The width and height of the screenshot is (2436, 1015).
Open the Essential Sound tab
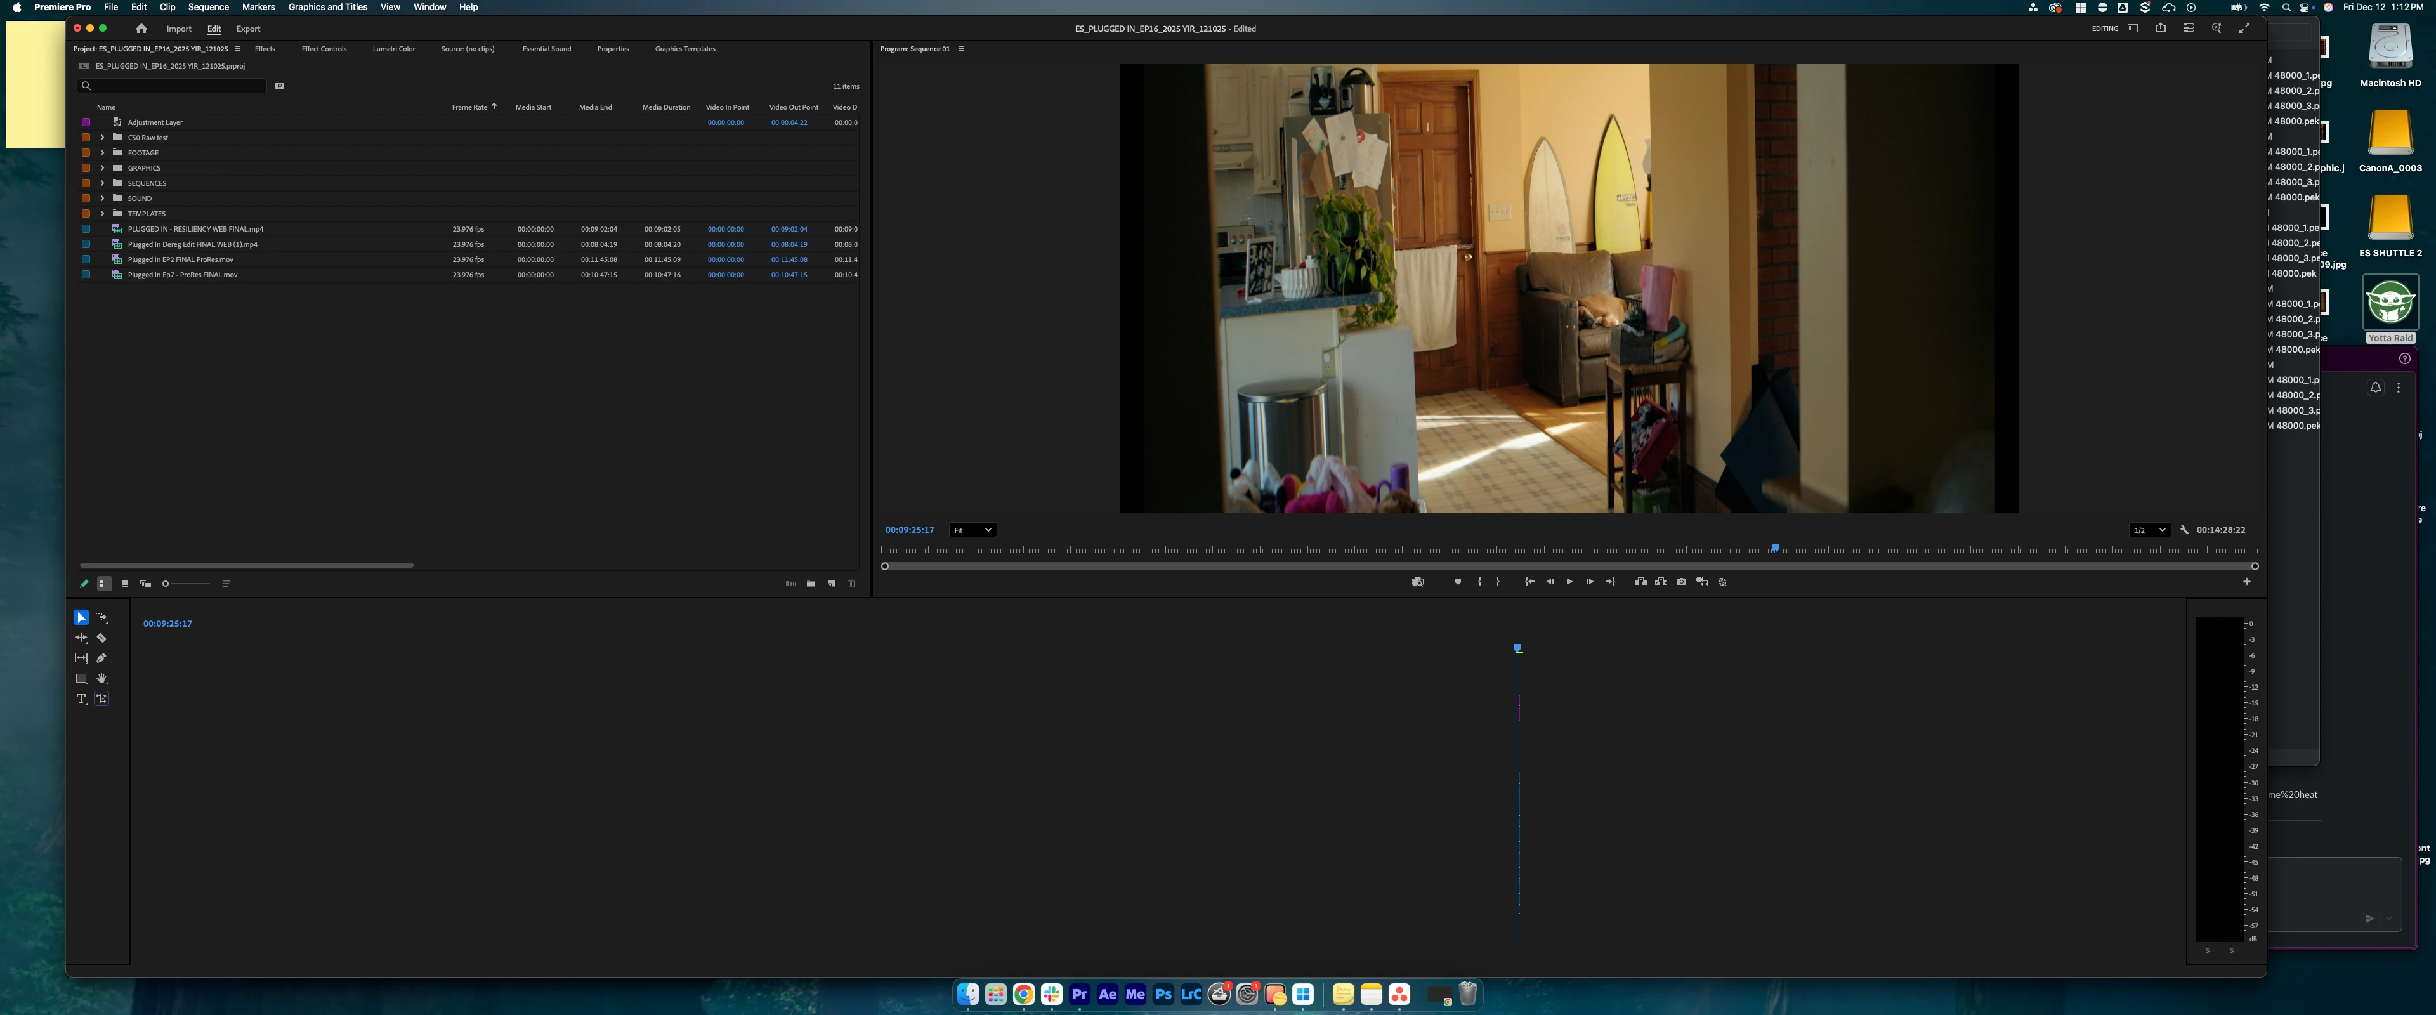pos(547,49)
